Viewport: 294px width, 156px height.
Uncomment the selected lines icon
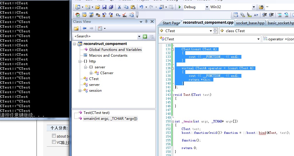coord(286,15)
